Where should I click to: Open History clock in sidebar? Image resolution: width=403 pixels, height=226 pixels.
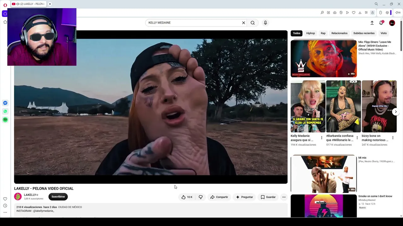tap(5, 206)
